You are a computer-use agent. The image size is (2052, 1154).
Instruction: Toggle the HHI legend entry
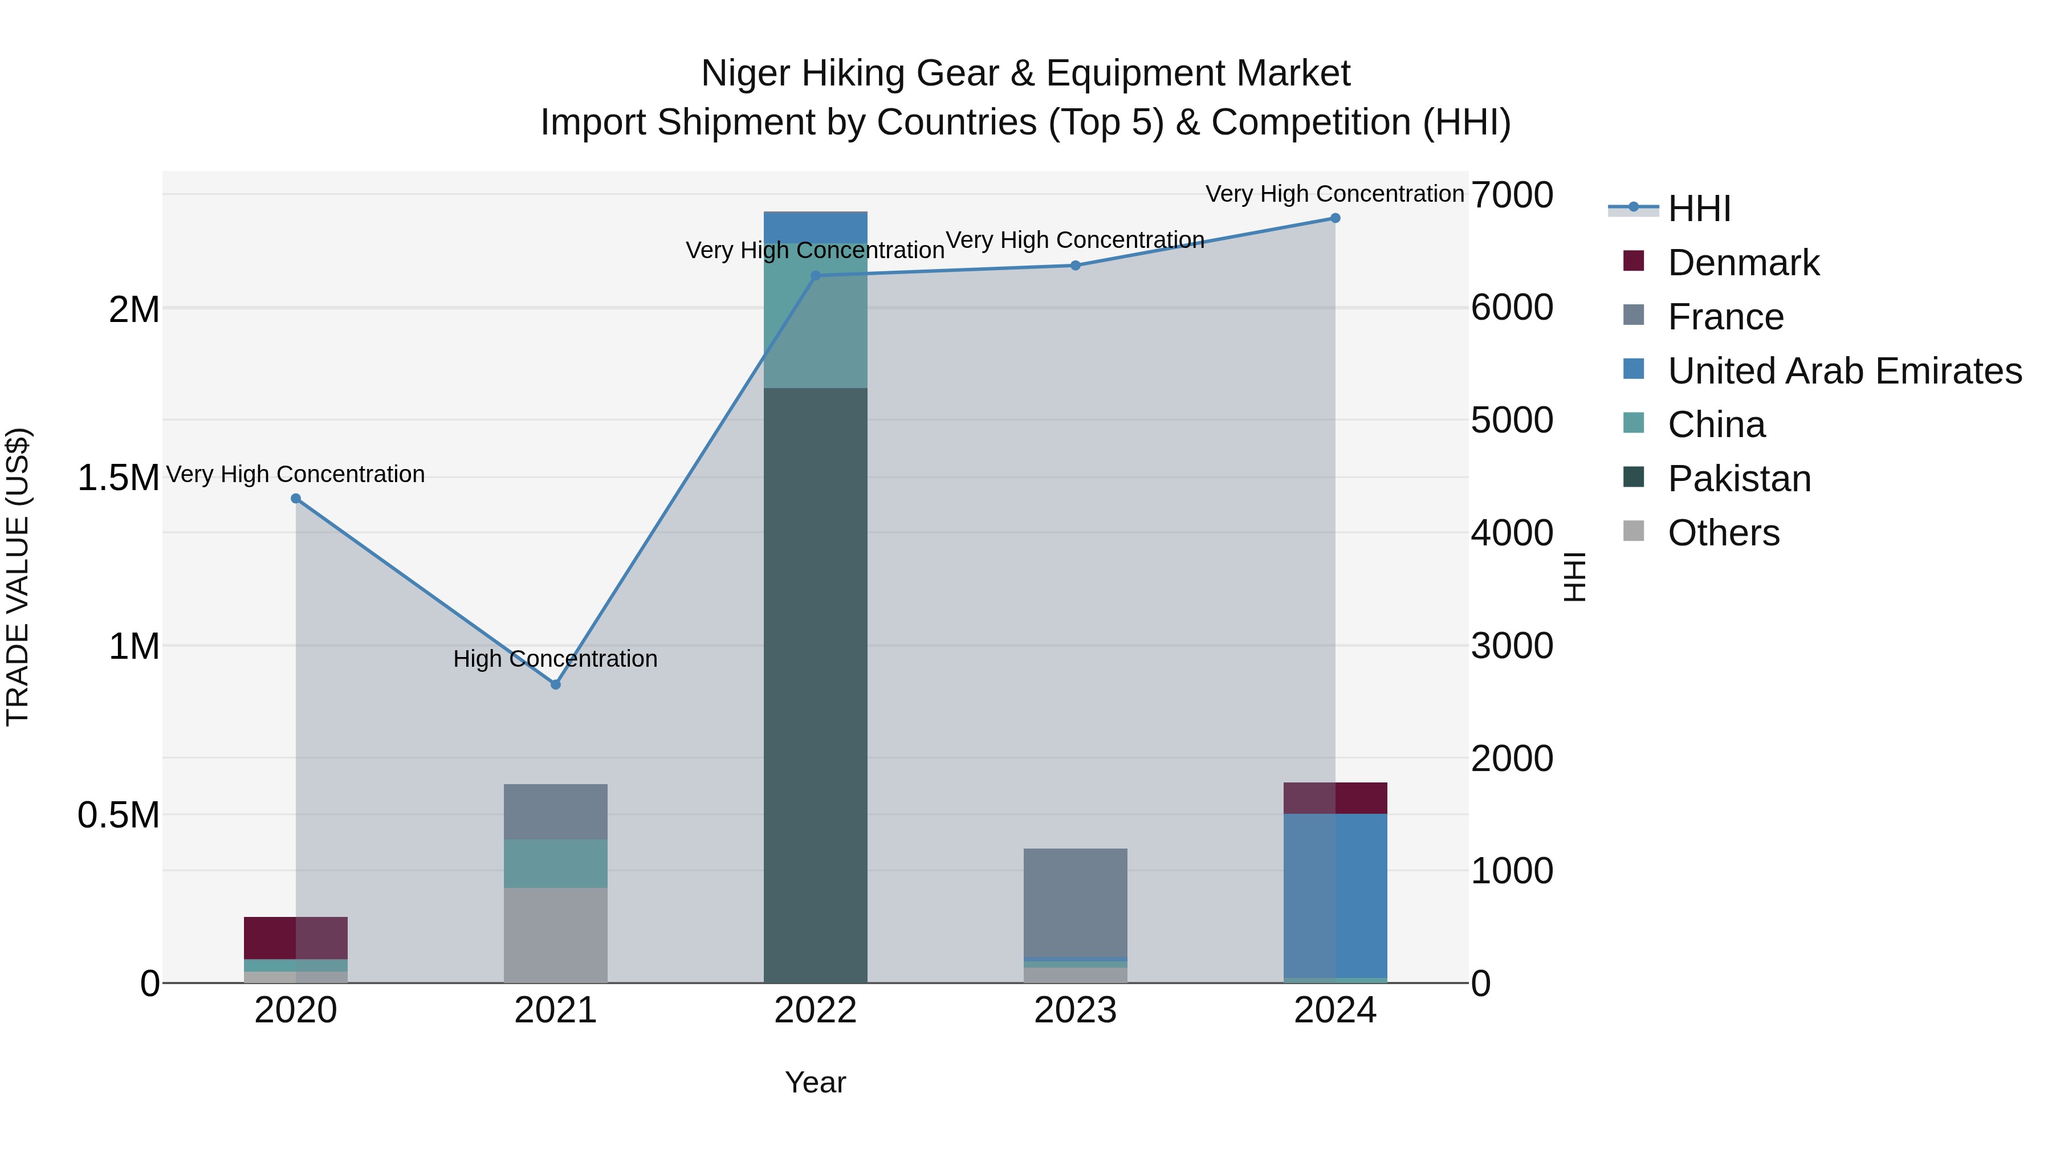point(1670,209)
